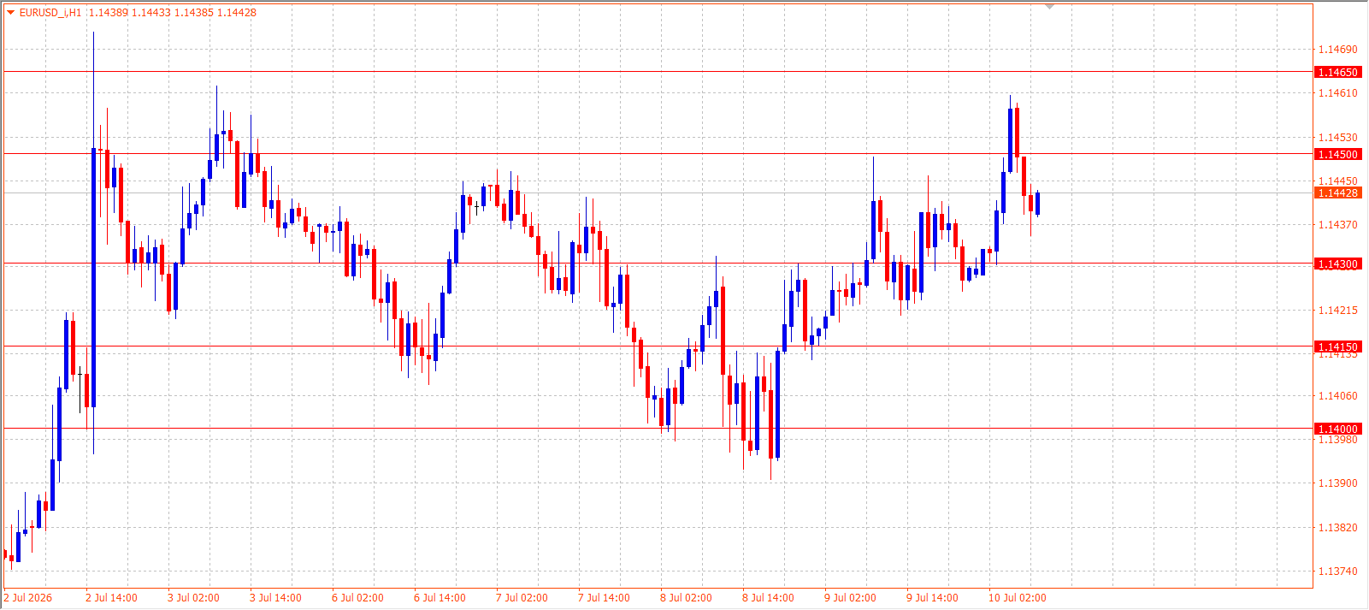Click the 7 Jul 02:00 time label
The height and width of the screenshot is (610, 1369).
pyautogui.click(x=522, y=598)
